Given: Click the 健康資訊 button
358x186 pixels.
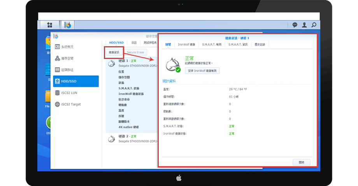Looking at the screenshot, I should (x=114, y=52).
